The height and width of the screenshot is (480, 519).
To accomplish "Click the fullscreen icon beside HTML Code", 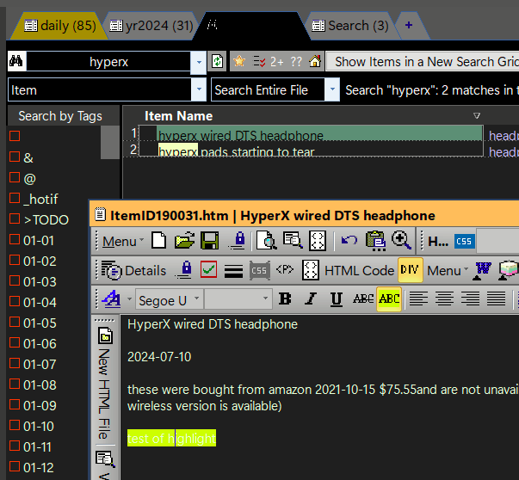I will click(311, 270).
